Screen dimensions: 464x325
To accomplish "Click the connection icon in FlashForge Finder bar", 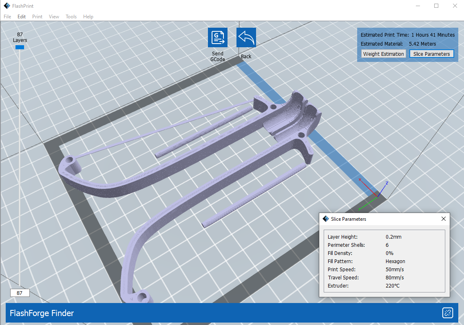I will pyautogui.click(x=448, y=313).
